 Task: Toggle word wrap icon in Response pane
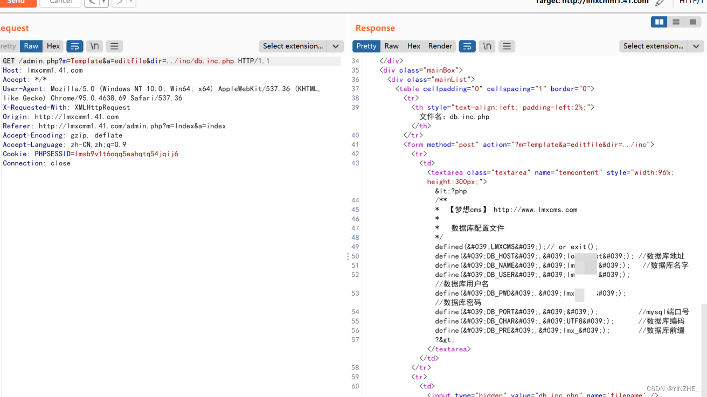467,46
